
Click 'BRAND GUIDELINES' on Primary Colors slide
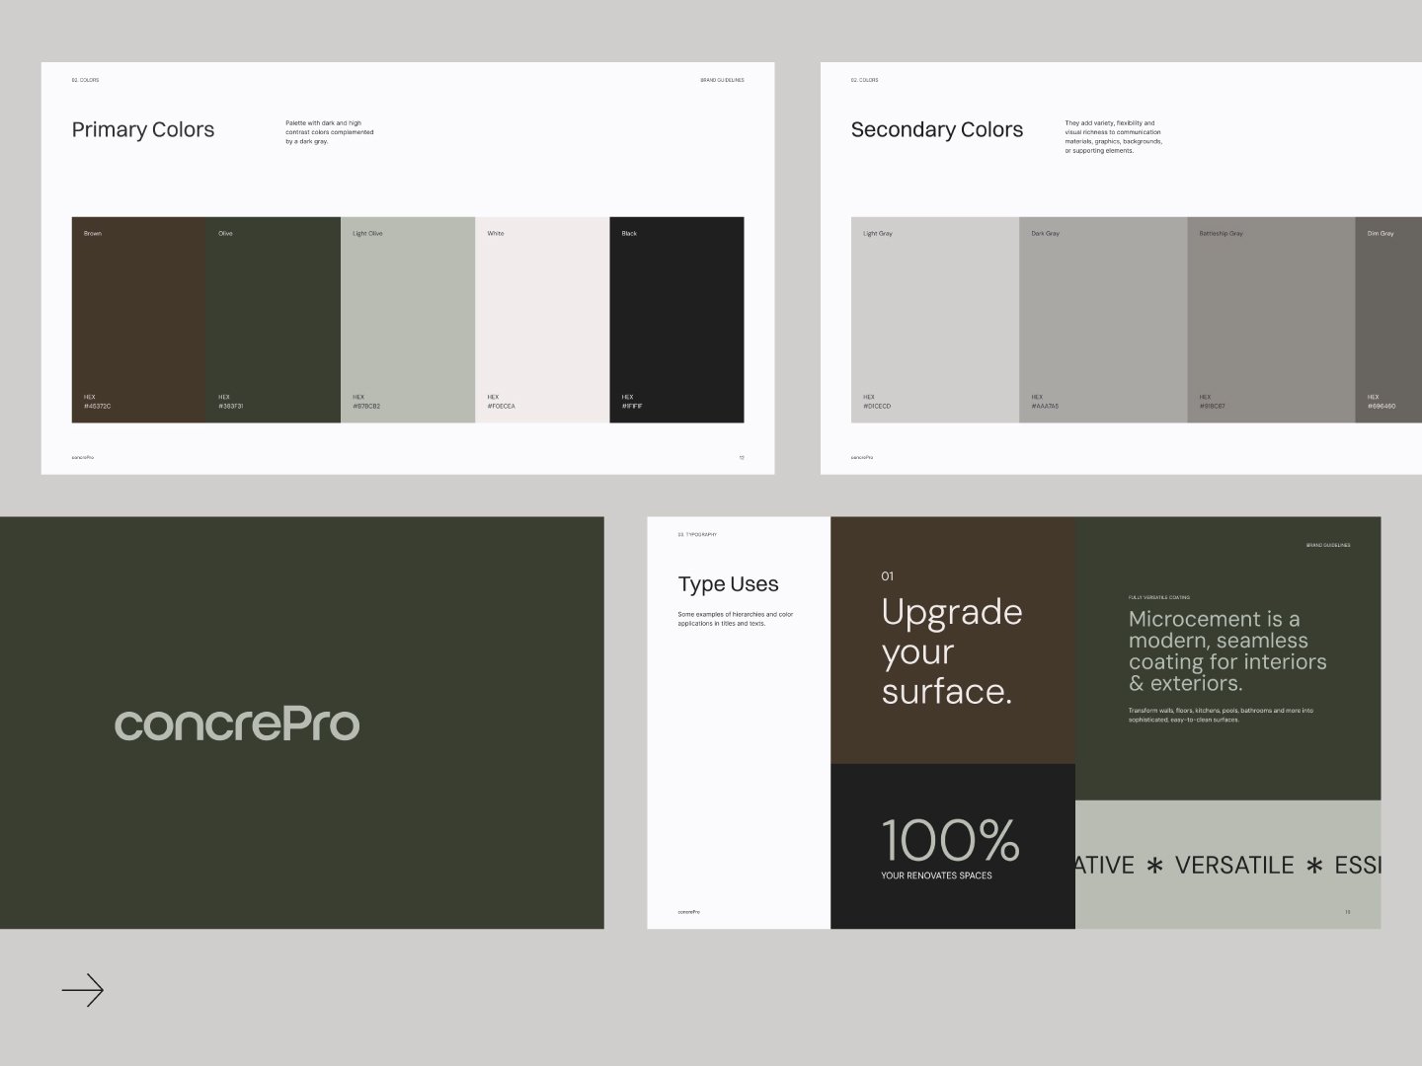click(x=722, y=80)
